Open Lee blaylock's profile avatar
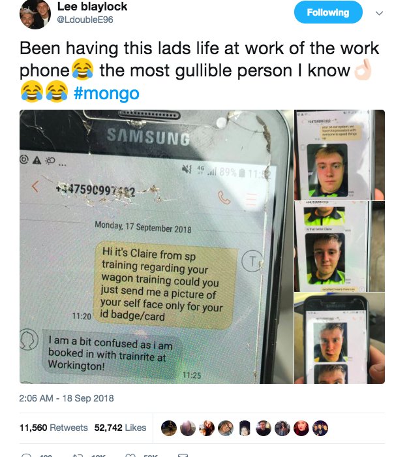Screen dimensions: 394x457 click(x=35, y=14)
